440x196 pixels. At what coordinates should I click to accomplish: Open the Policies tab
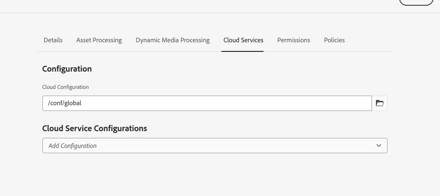tap(334, 40)
